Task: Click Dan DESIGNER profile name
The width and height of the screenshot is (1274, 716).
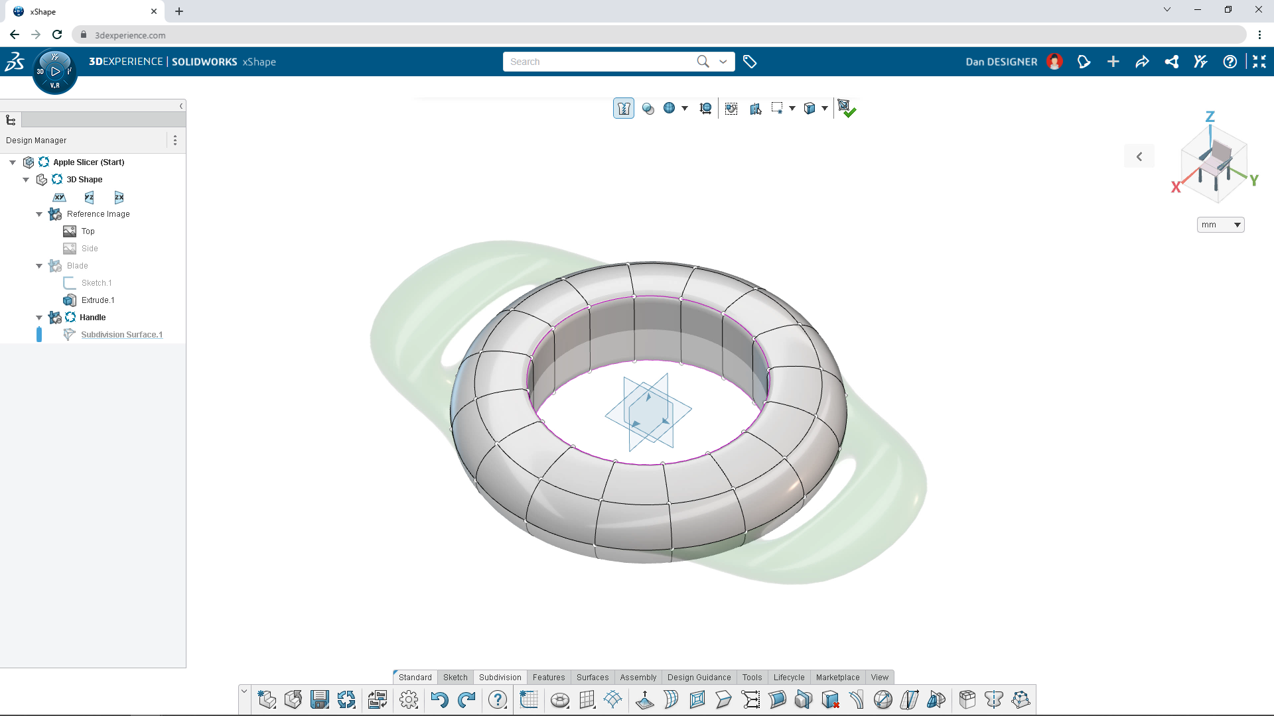Action: tap(1000, 61)
